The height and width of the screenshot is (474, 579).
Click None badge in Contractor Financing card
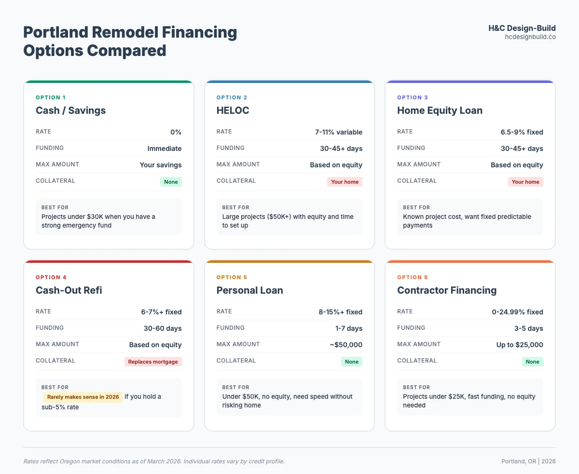pos(532,362)
